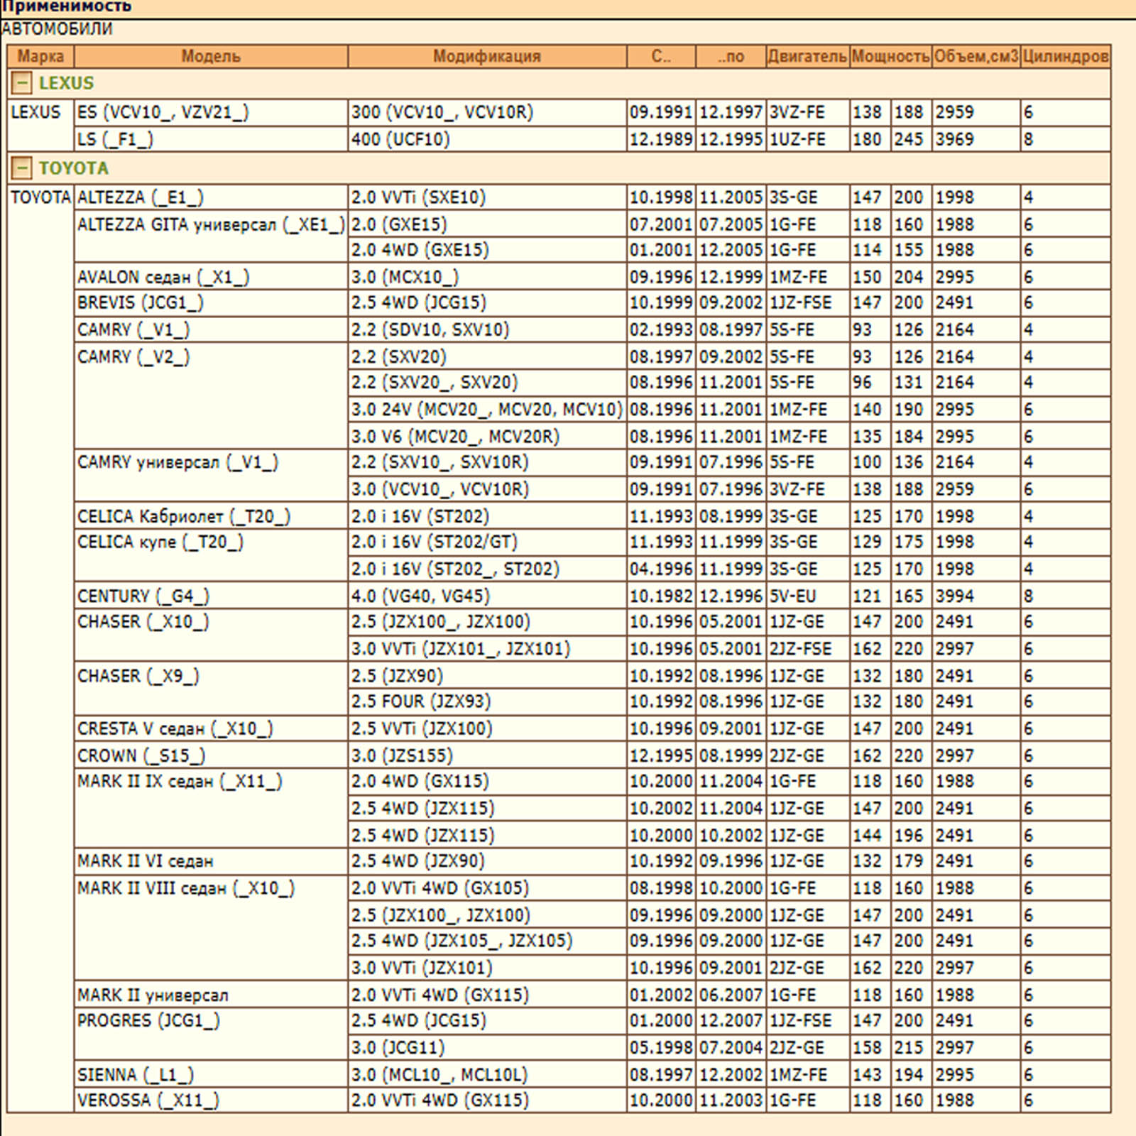Select the LS (_F1_) Lexus model
Viewport: 1136px width, 1136px height.
(115, 139)
